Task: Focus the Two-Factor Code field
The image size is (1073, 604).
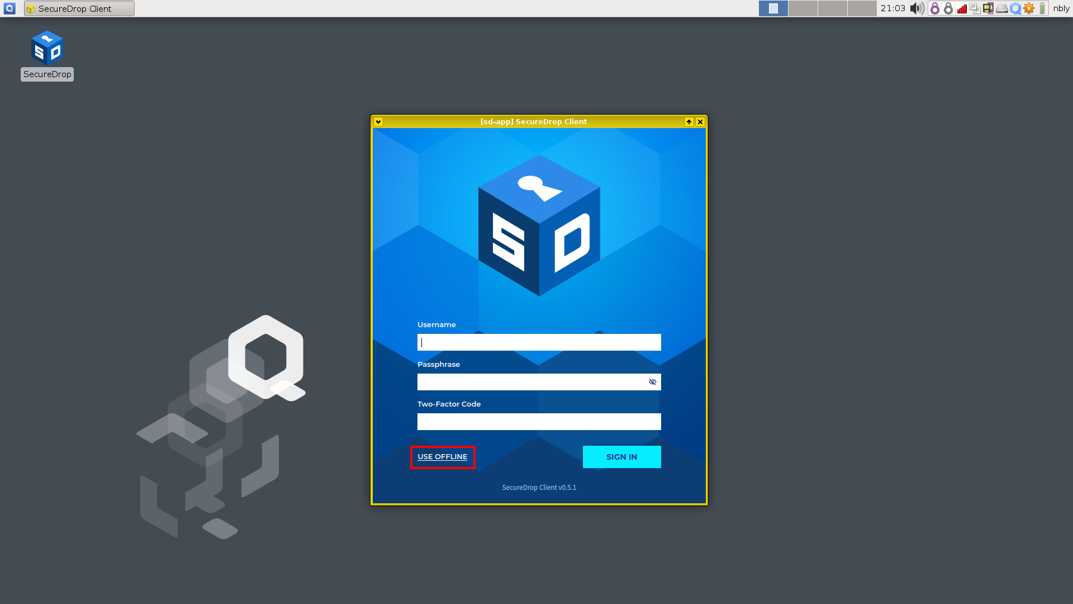Action: click(539, 422)
